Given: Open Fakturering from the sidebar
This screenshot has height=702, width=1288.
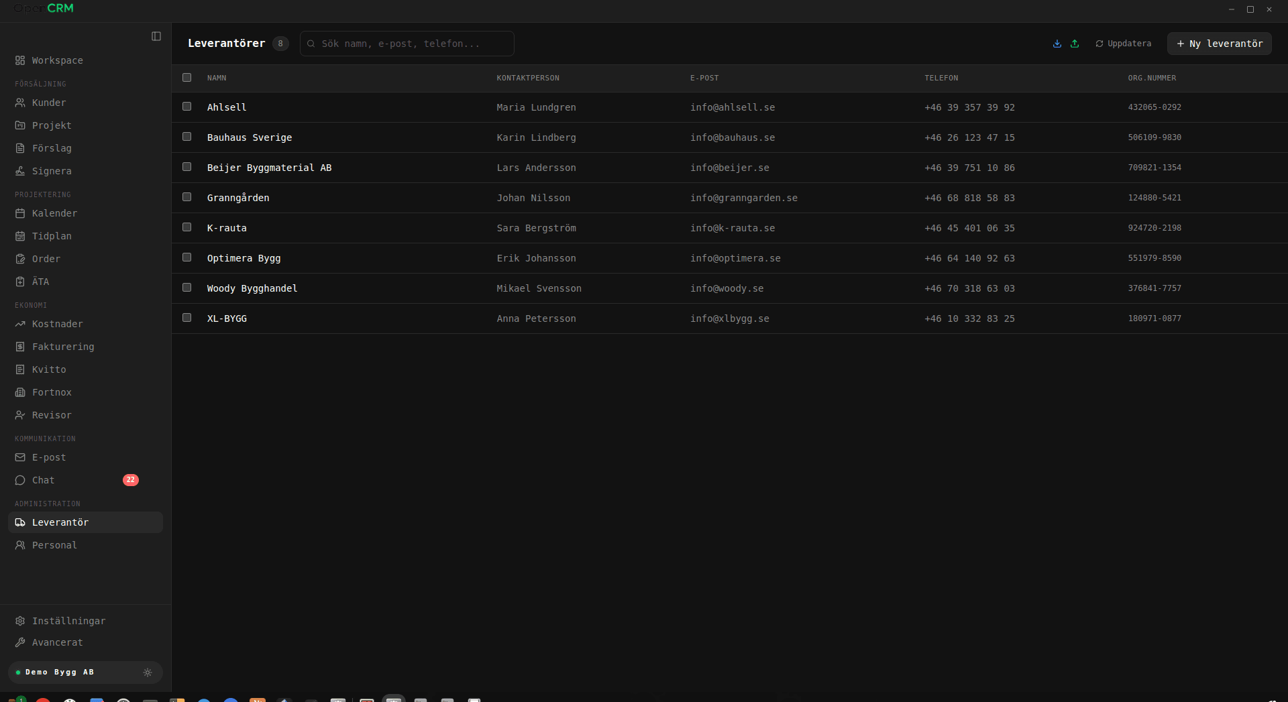Looking at the screenshot, I should click(x=85, y=347).
